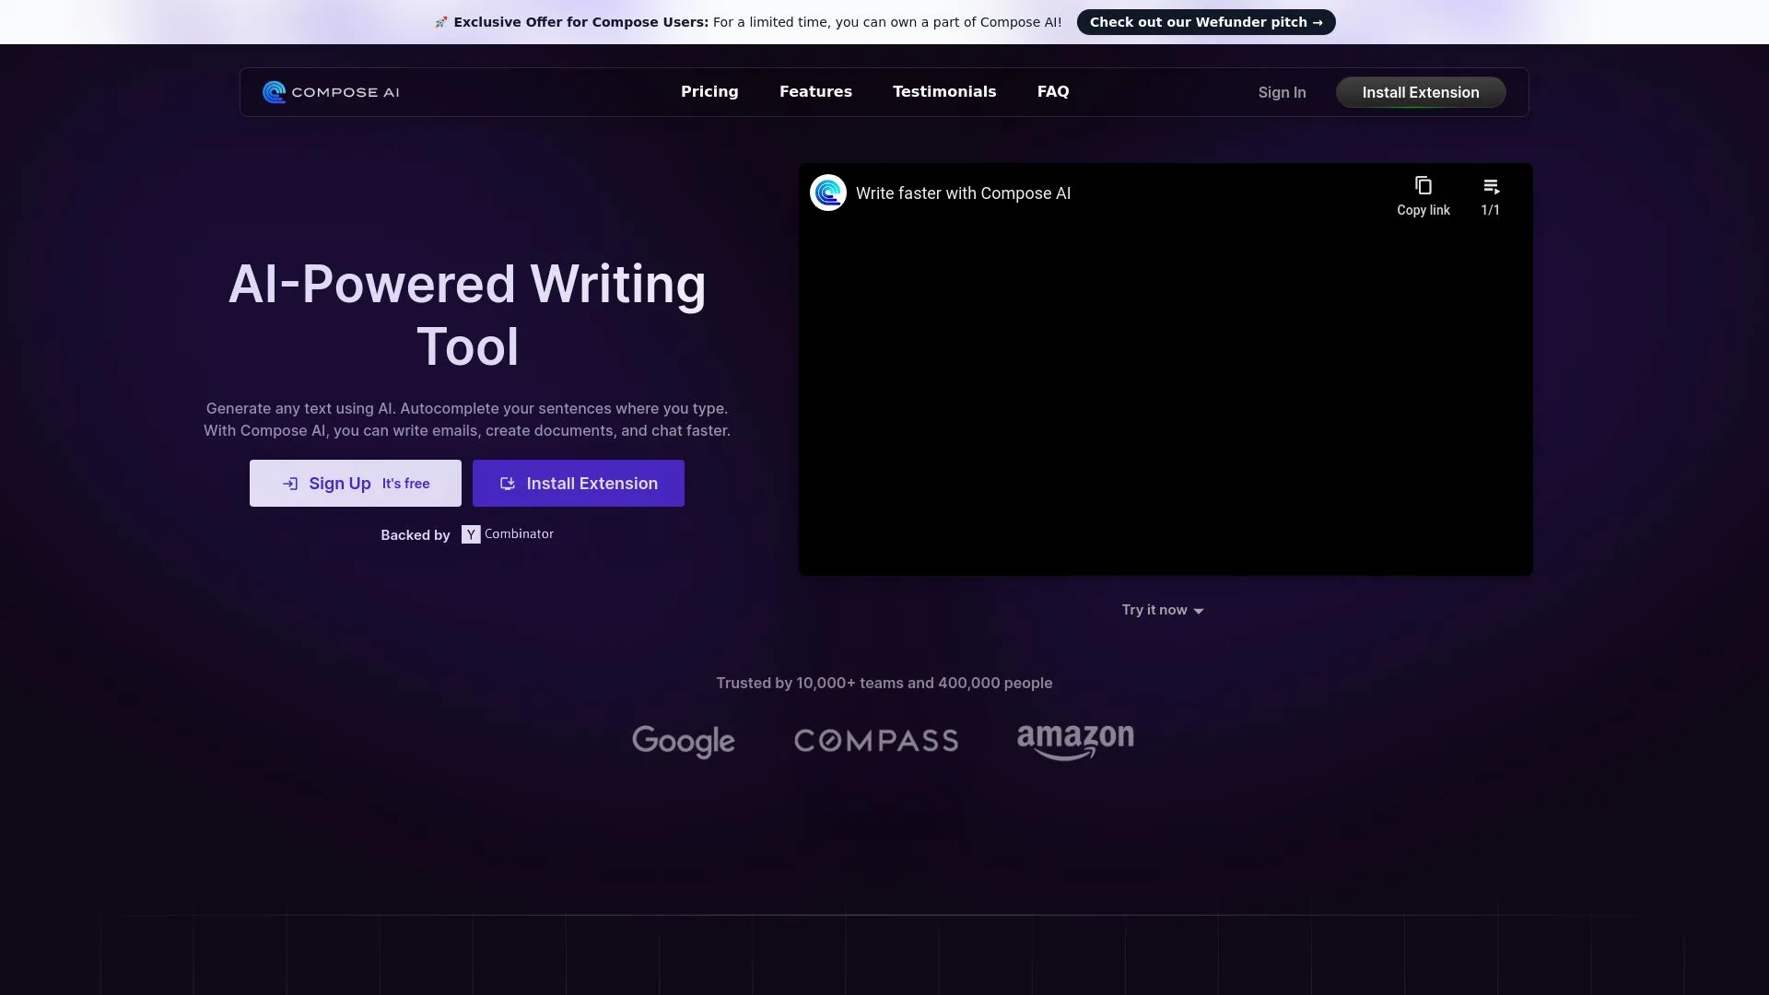Click the Compose AI avatar in the video header
This screenshot has height=995, width=1769.
[827, 193]
